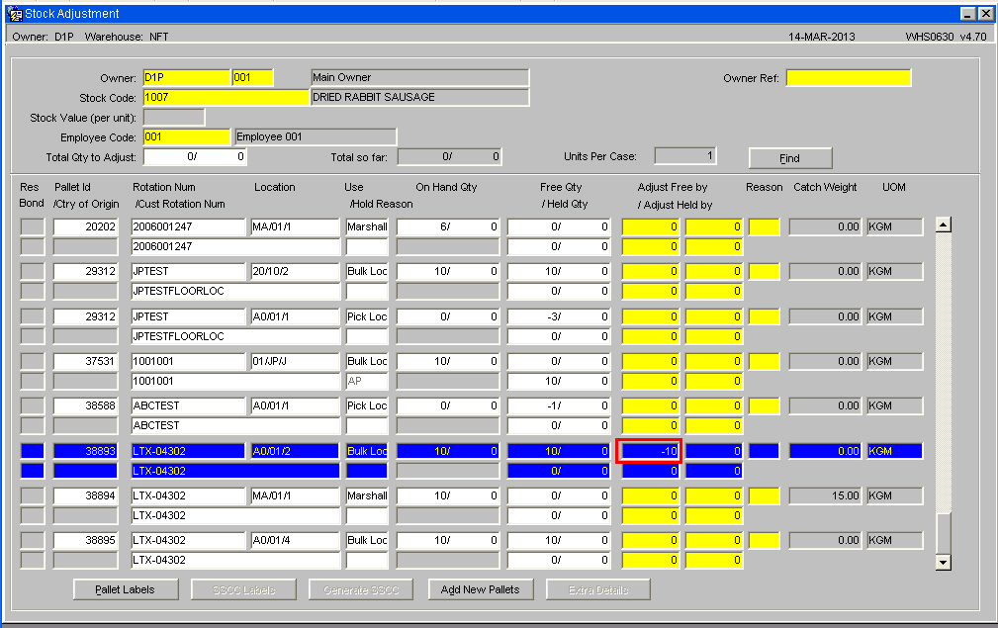Click the scrollbar down arrow
This screenshot has width=998, height=628.
point(944,562)
